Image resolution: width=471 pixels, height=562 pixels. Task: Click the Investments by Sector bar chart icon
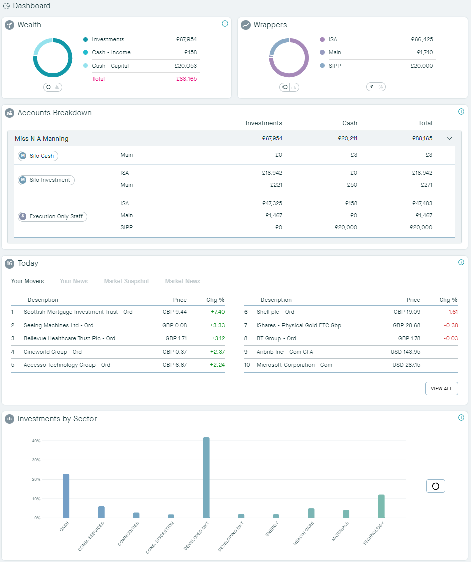click(9, 418)
